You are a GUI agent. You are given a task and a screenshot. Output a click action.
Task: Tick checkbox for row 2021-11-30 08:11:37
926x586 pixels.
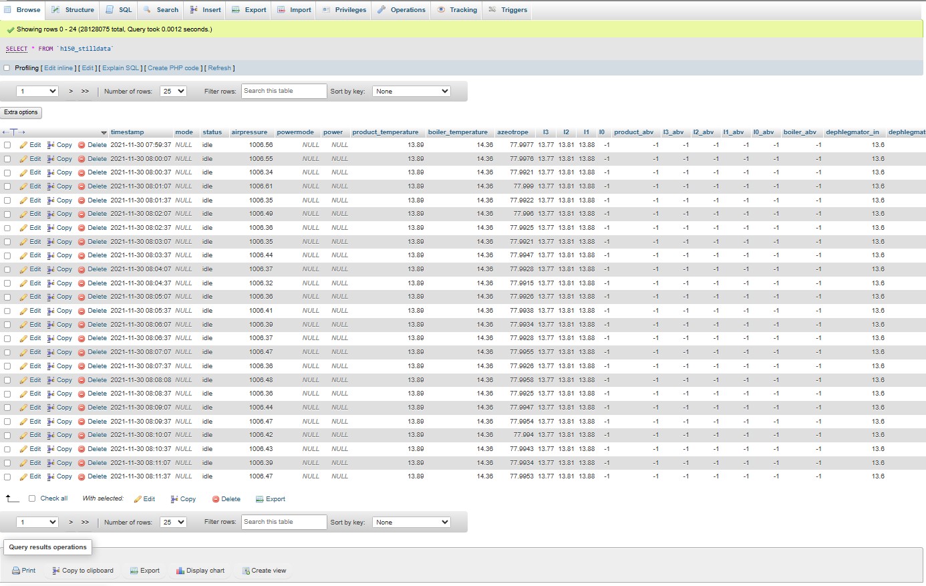[7, 476]
